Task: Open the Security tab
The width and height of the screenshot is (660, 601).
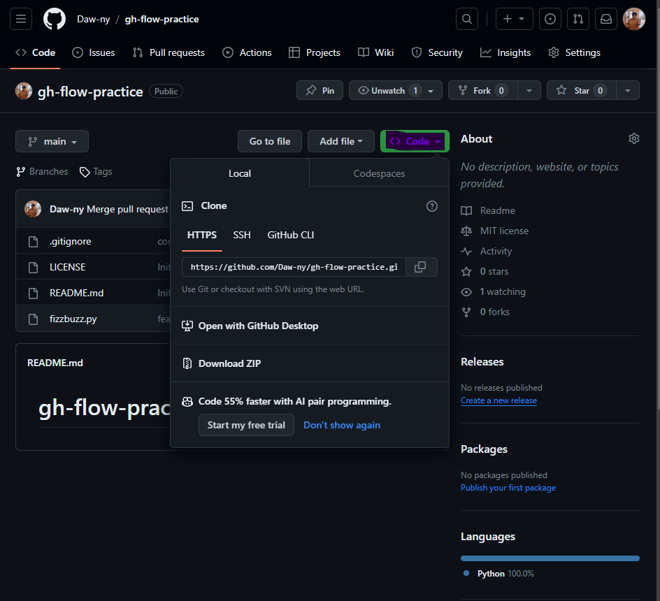Action: coord(437,52)
